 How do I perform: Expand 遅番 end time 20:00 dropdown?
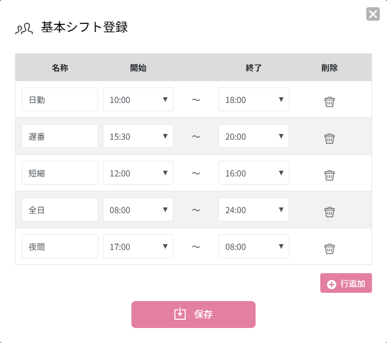tap(254, 136)
